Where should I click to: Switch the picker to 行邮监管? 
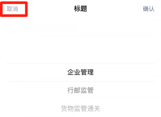pos(80,90)
